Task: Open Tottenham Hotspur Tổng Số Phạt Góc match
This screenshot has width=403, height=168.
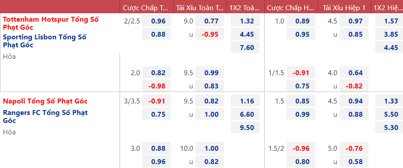Action: tap(51, 23)
